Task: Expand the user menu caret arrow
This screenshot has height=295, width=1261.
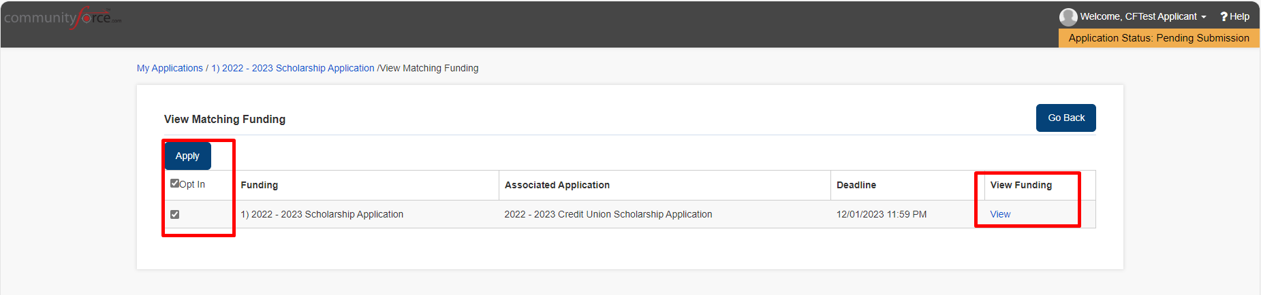Action: click(x=1204, y=17)
